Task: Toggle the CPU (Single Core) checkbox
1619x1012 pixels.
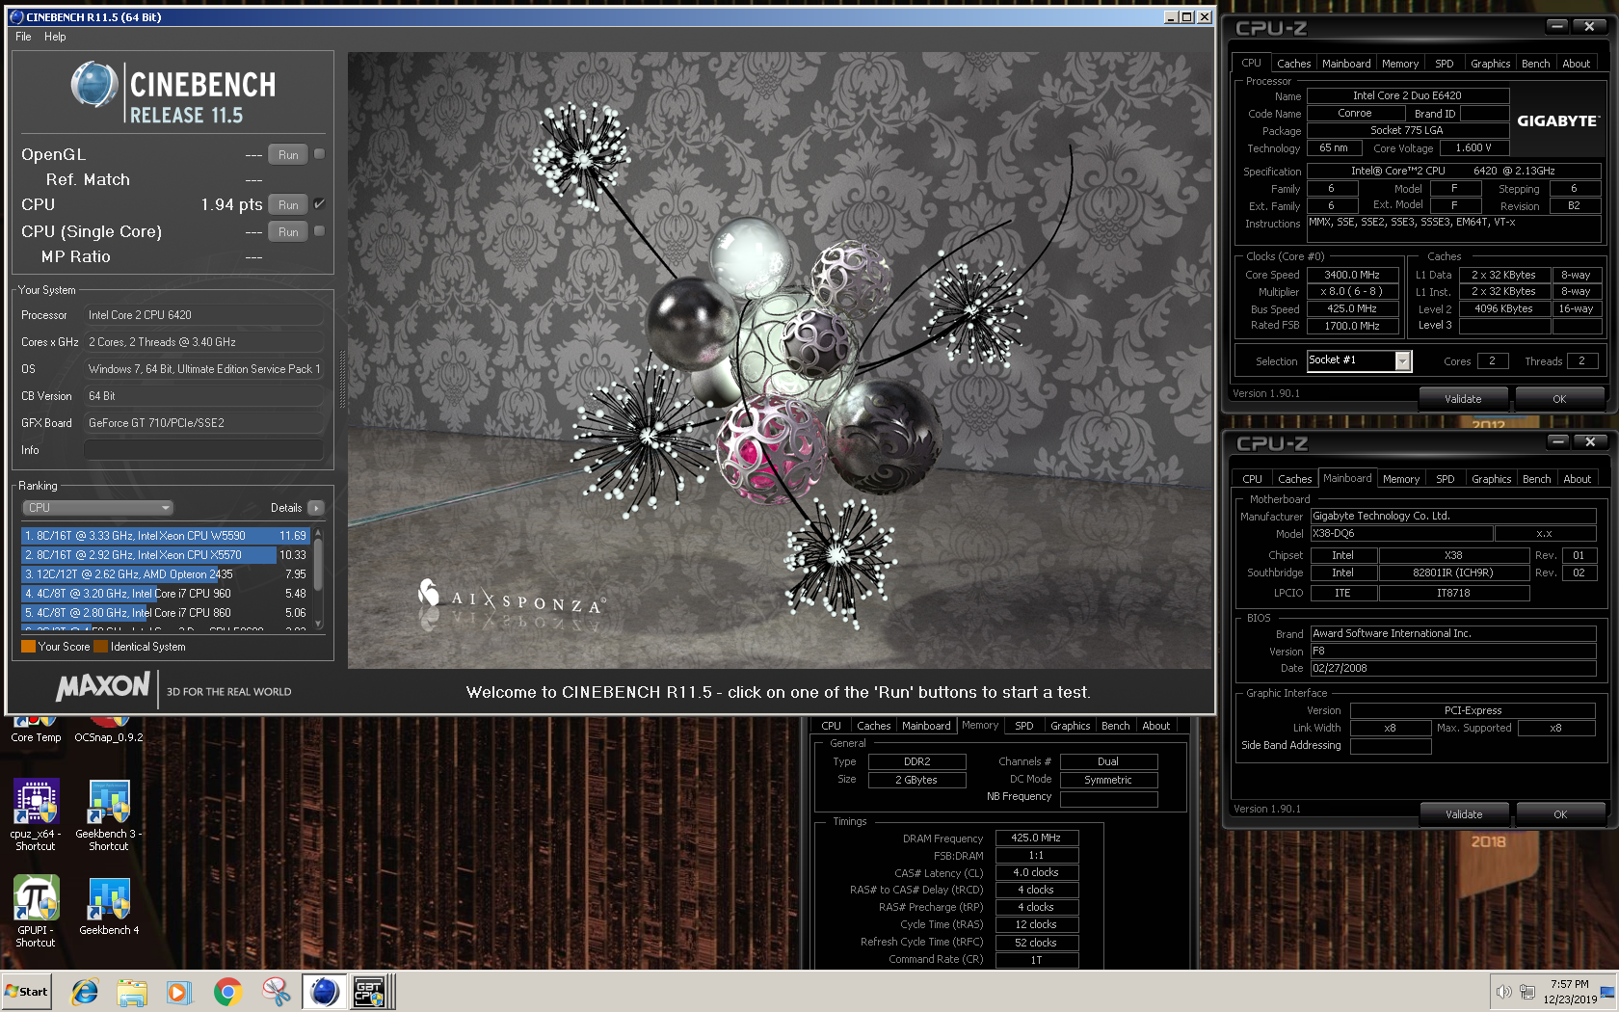Action: click(x=319, y=231)
